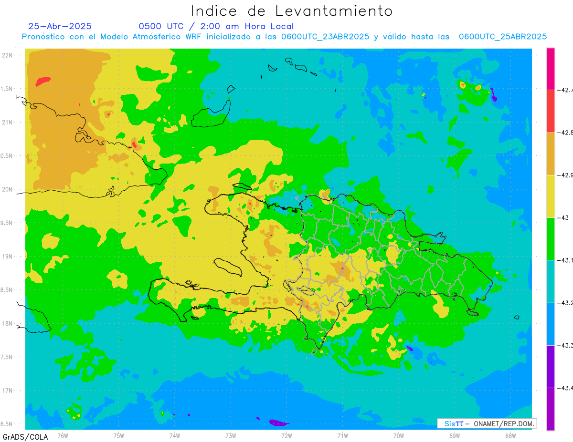Click the "Pronóstico con el Modelo Atmósferico WRF" line
The height and width of the screenshot is (442, 573).
coord(284,37)
